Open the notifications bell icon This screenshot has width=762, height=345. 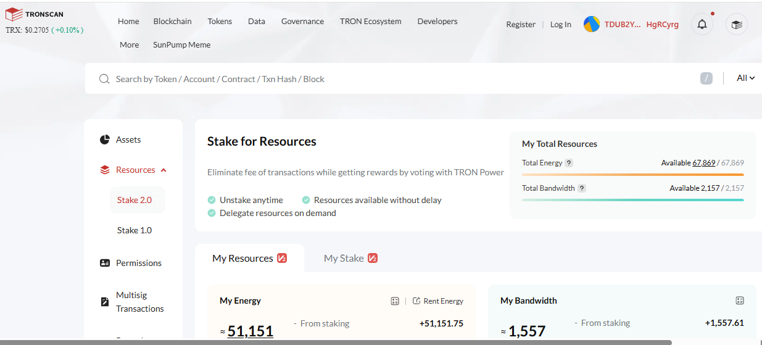(702, 24)
